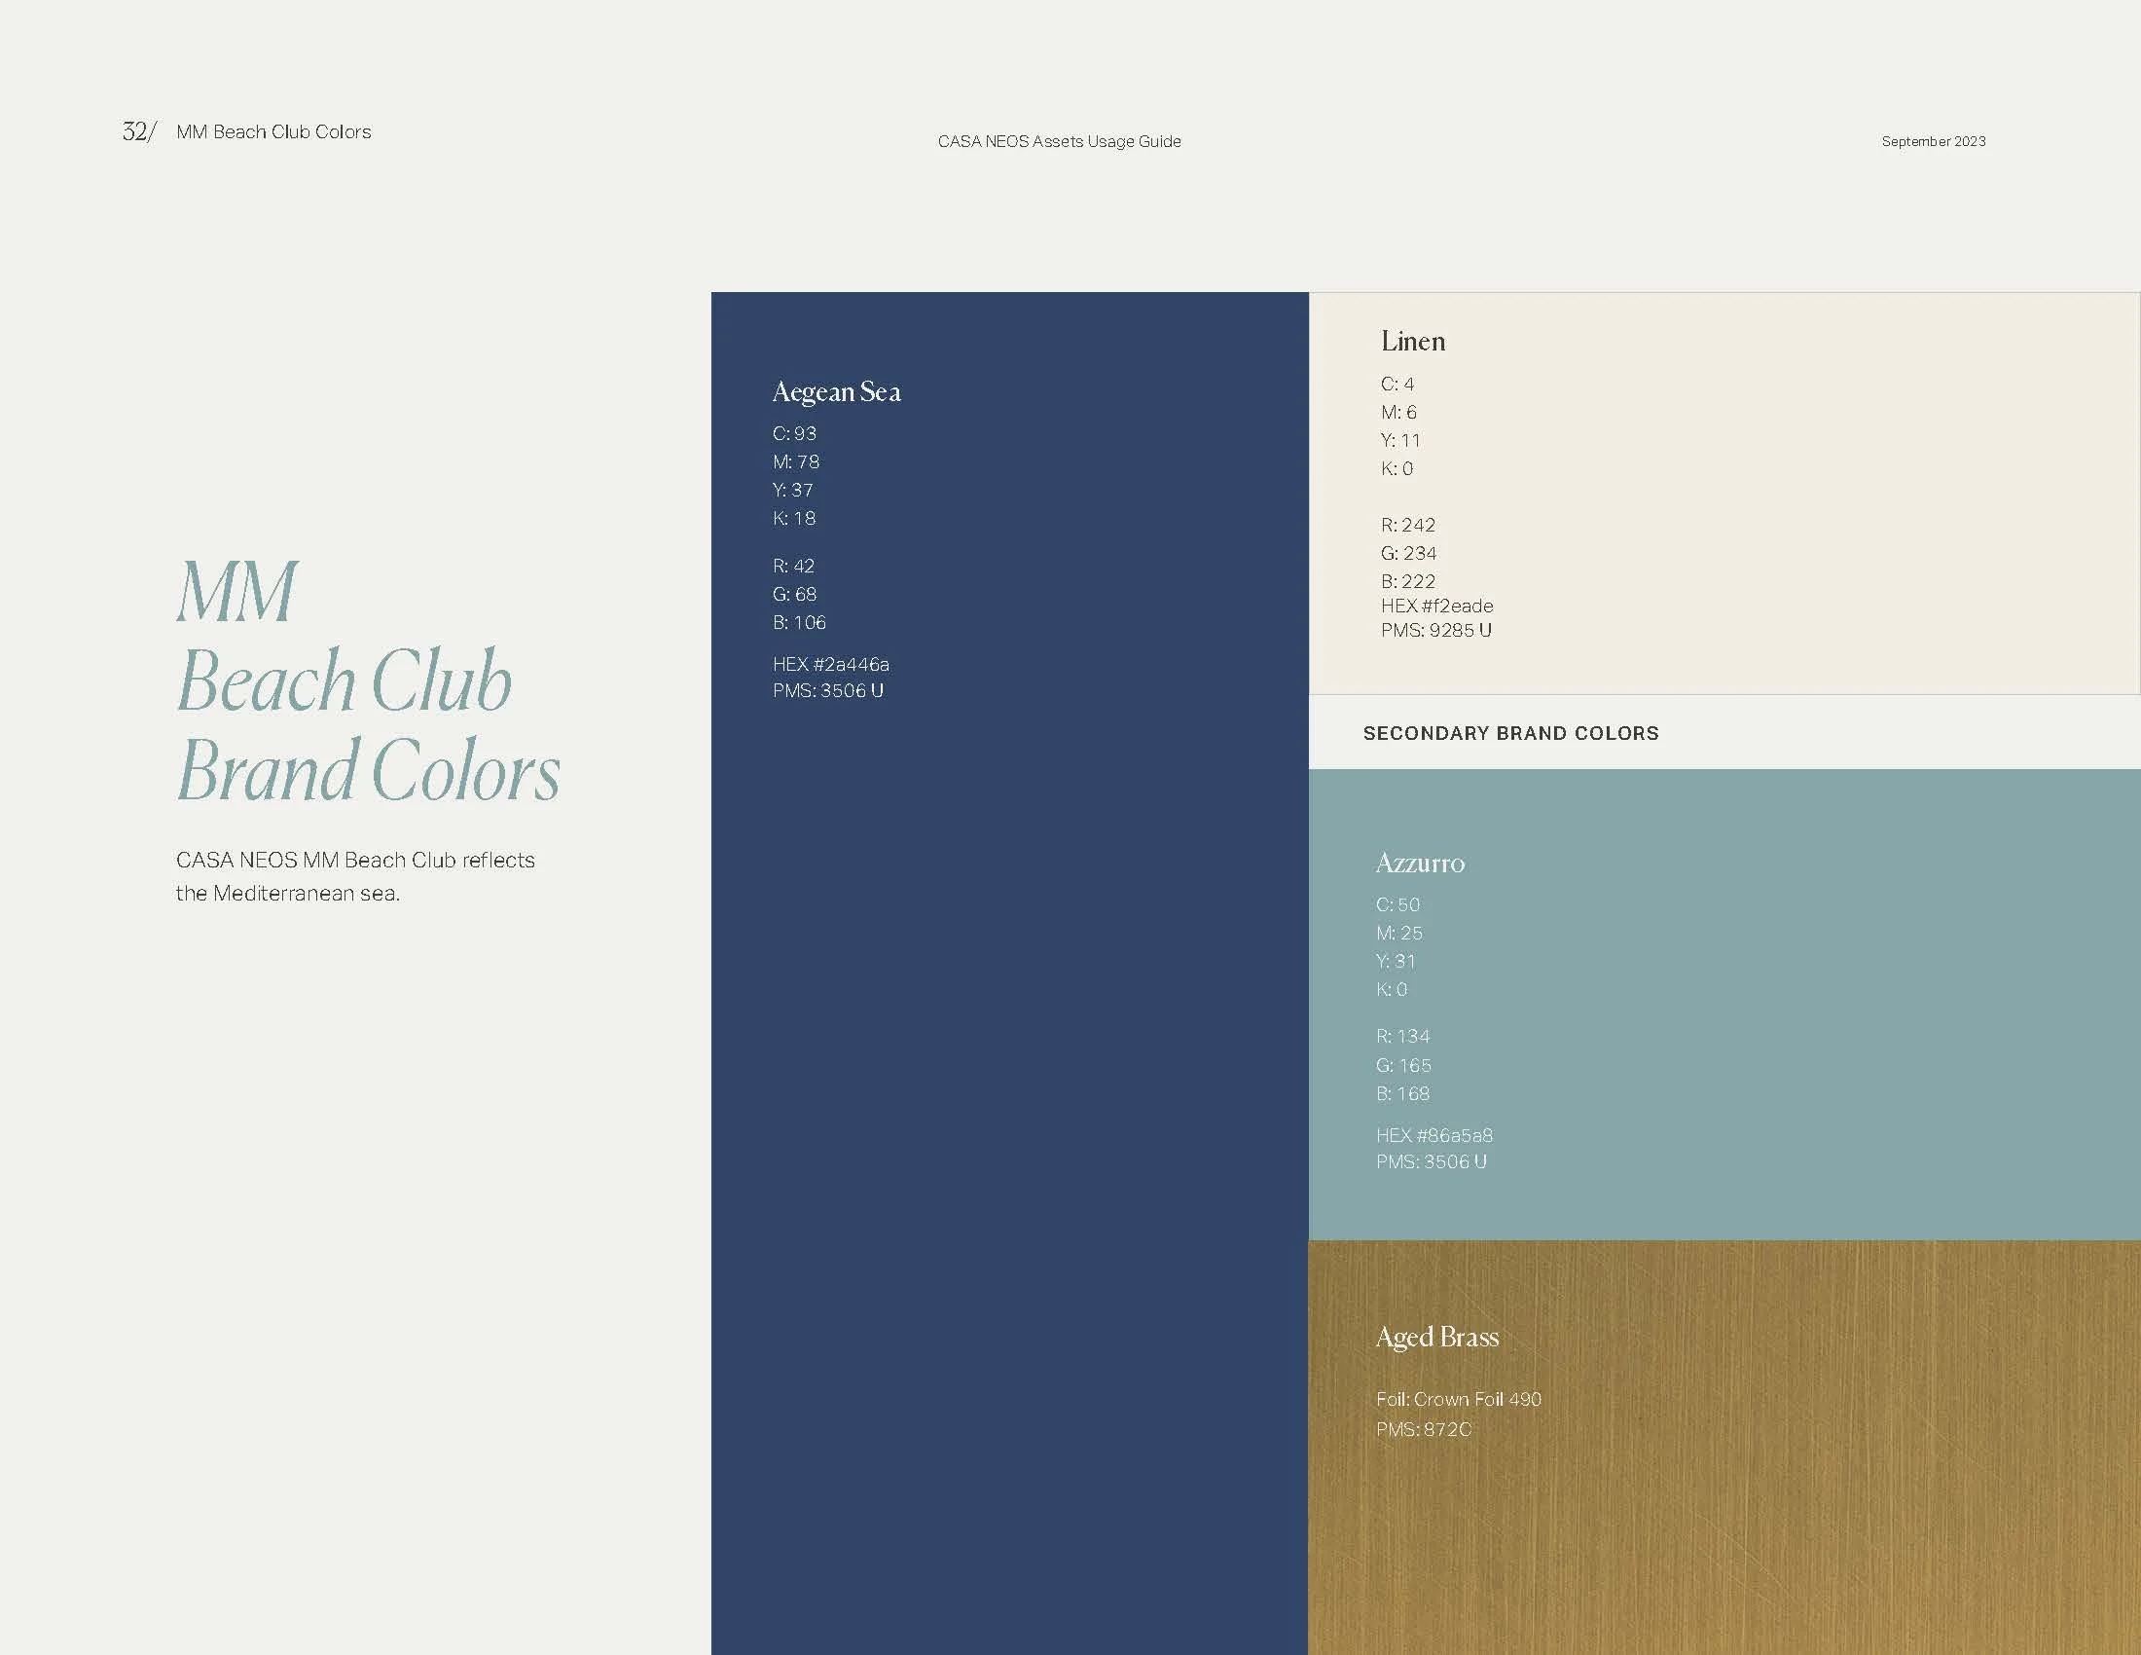Click 'R: 42' in Aegean Sea
This screenshot has width=2141, height=1655.
793,566
